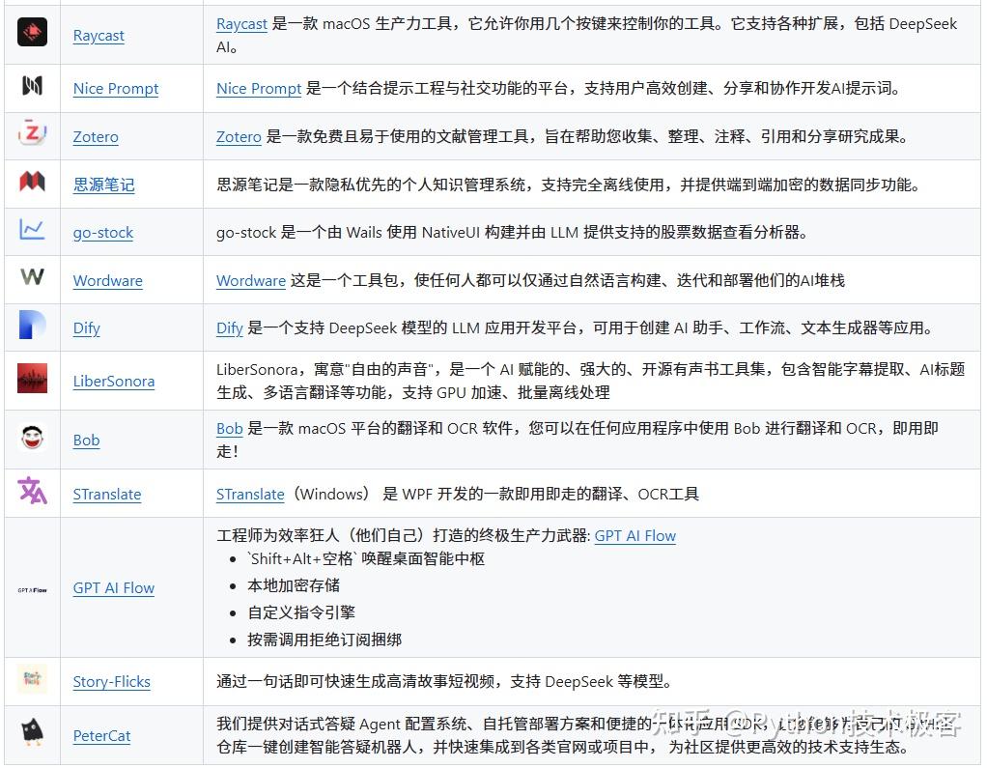Click the go-stock chart icon

[32, 232]
